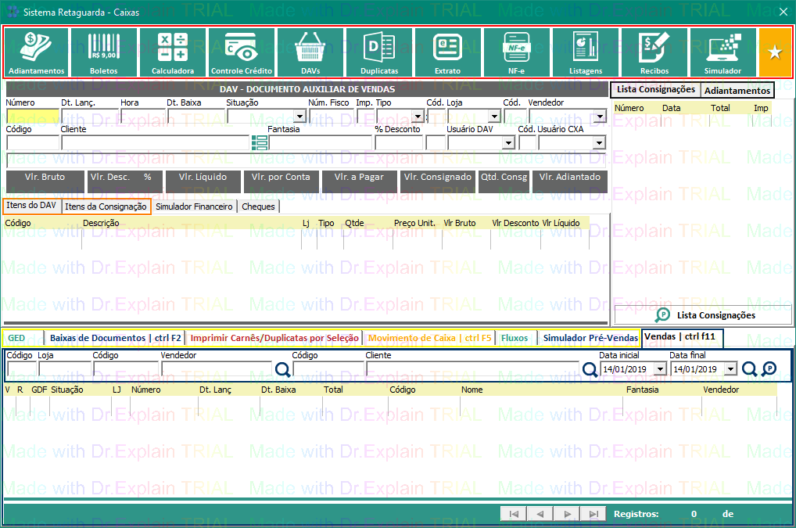
Task: Switch to the Adiantamentos side tab
Action: click(737, 91)
